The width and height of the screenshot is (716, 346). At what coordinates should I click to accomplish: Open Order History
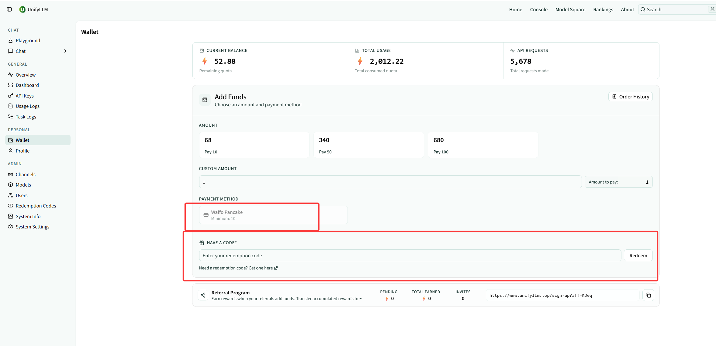point(631,97)
